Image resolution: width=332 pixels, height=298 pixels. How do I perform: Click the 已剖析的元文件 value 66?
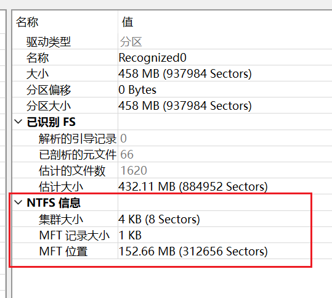(x=127, y=154)
